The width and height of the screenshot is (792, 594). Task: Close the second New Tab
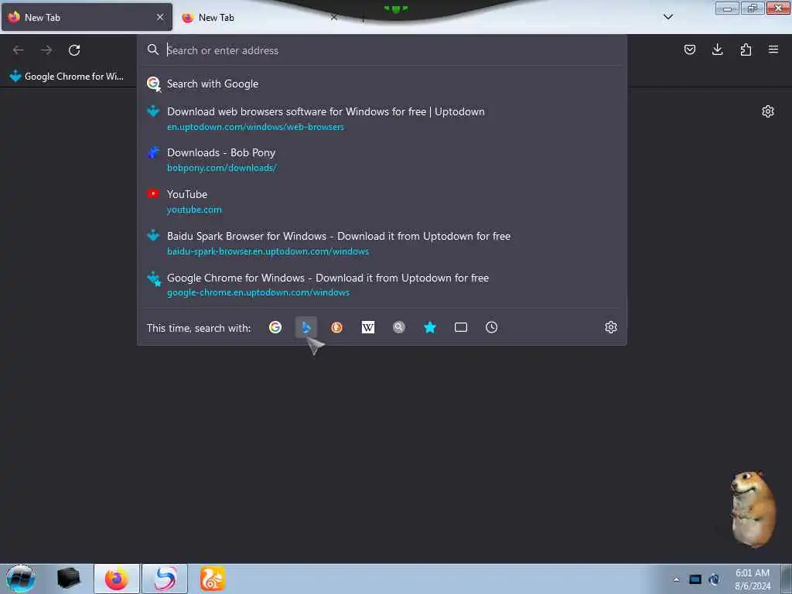[x=334, y=17]
